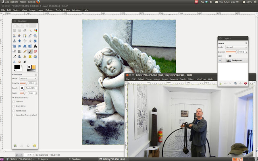The image size is (258, 161).
Task: Open the px unit dropdown in status bar
Action: [x=19, y=155]
